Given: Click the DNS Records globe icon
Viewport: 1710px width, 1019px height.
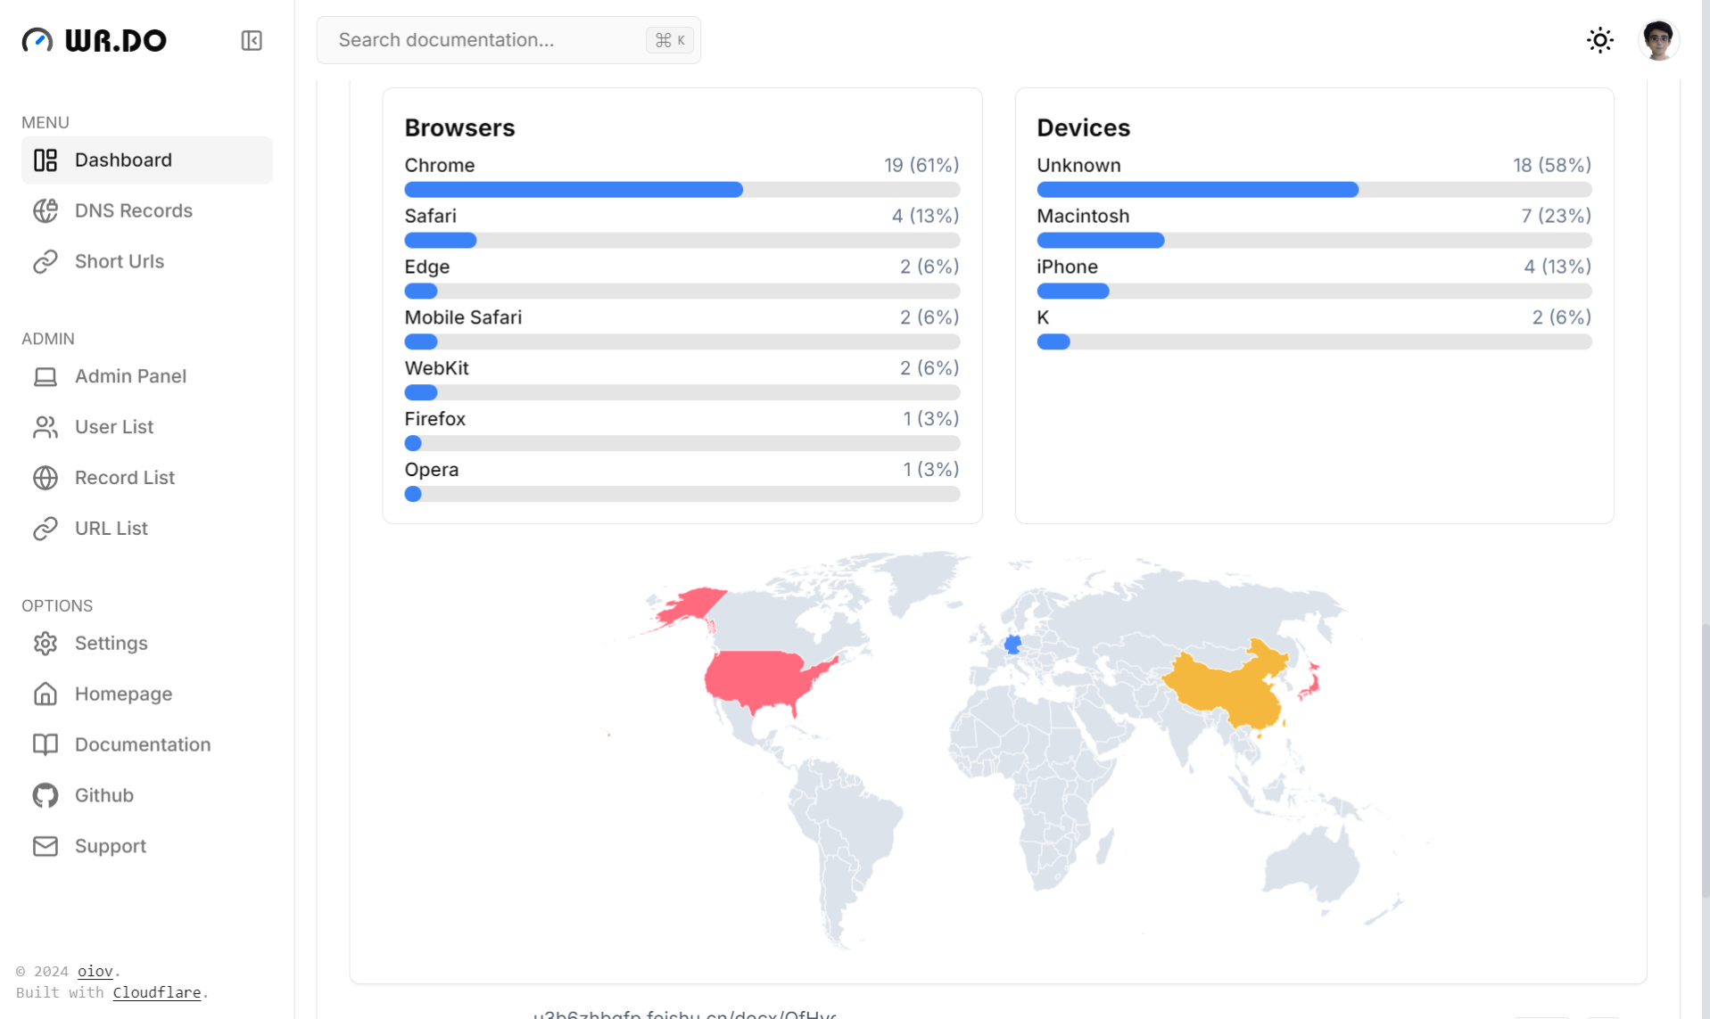Looking at the screenshot, I should point(45,210).
